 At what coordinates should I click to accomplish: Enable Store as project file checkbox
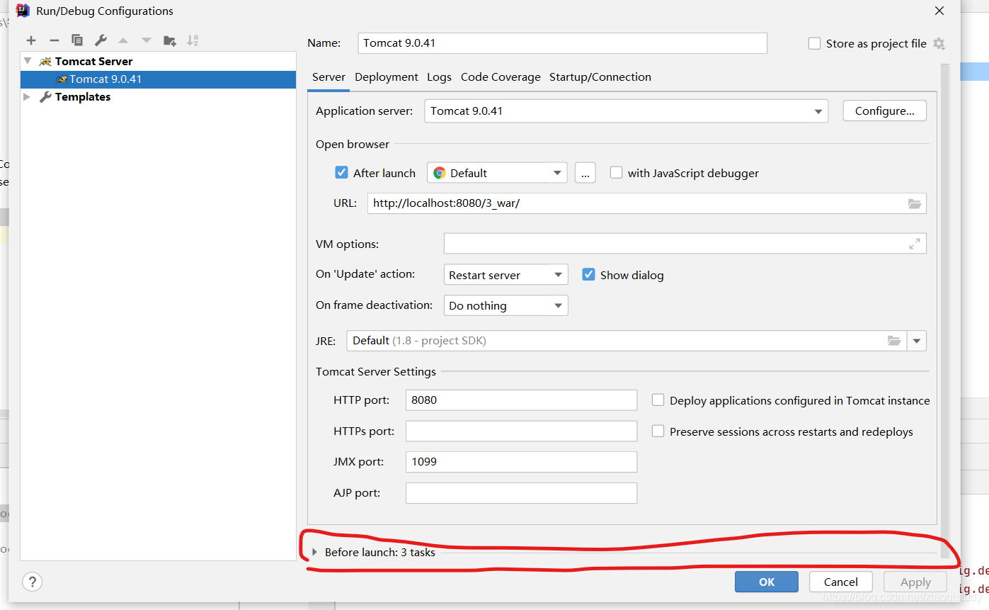(815, 44)
